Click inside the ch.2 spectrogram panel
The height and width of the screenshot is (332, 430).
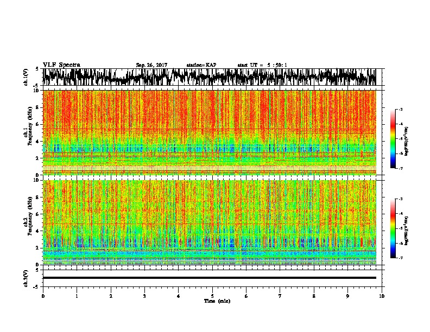click(x=209, y=222)
